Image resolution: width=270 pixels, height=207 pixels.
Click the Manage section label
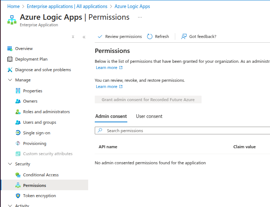tap(23, 80)
